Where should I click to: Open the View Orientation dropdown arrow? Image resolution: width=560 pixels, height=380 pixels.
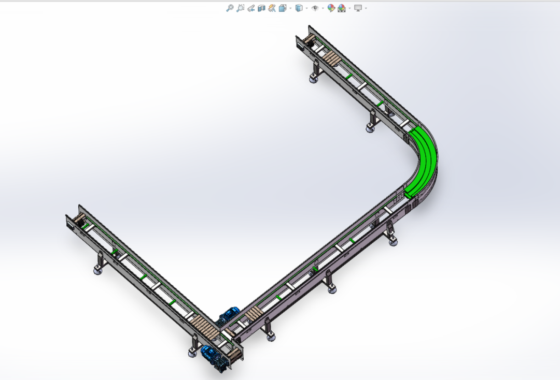click(x=290, y=8)
